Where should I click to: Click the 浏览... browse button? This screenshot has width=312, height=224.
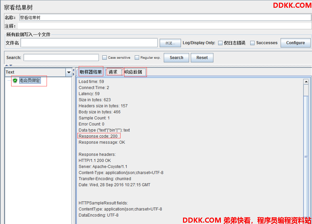[x=170, y=43]
